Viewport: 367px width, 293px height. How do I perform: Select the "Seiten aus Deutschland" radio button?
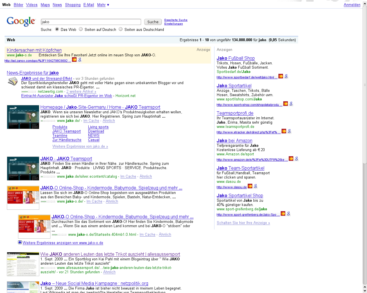coord(121,29)
